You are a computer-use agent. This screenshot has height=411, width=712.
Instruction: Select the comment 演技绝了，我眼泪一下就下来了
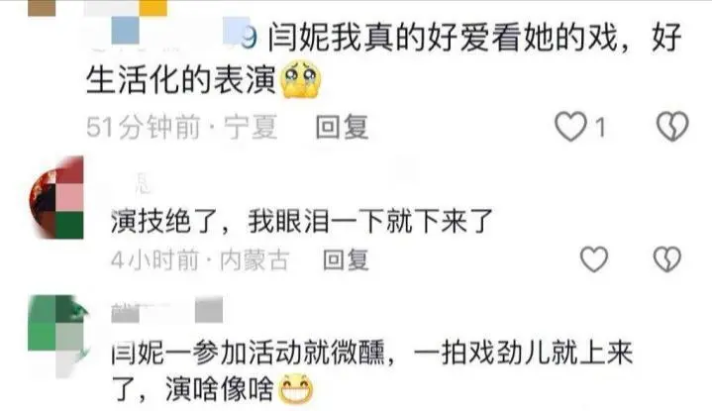(x=302, y=222)
